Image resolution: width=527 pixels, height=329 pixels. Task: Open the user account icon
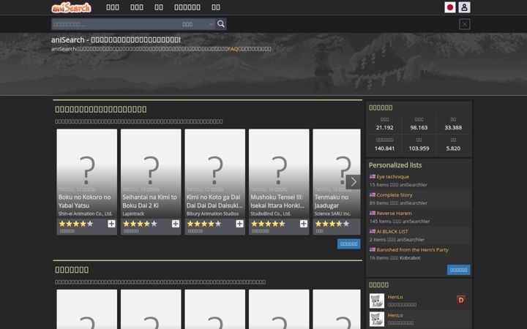(x=464, y=7)
